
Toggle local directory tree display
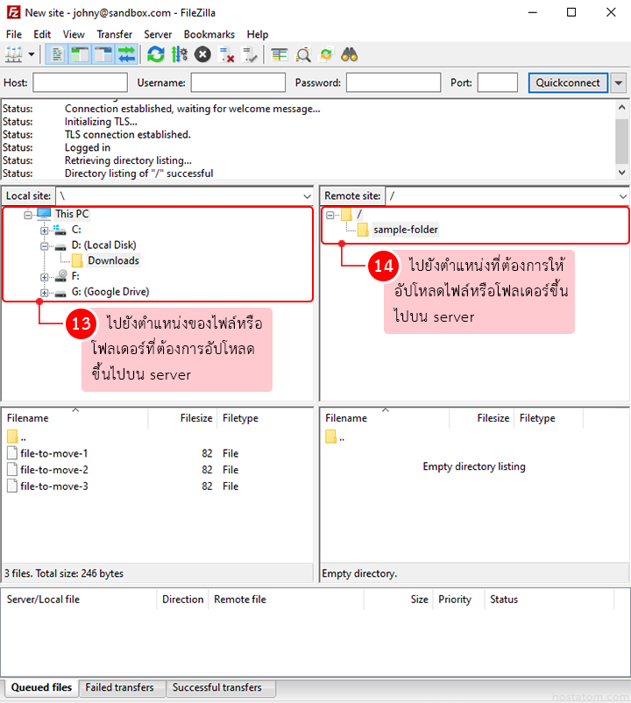click(81, 54)
